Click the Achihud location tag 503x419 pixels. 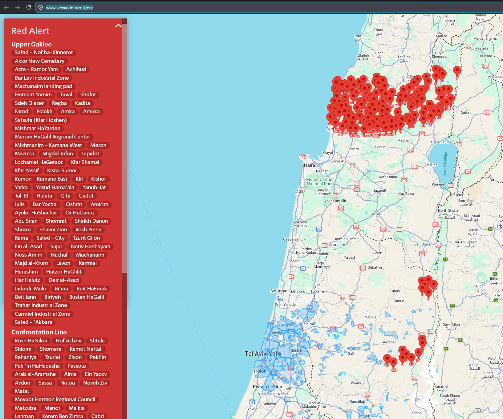click(76, 70)
